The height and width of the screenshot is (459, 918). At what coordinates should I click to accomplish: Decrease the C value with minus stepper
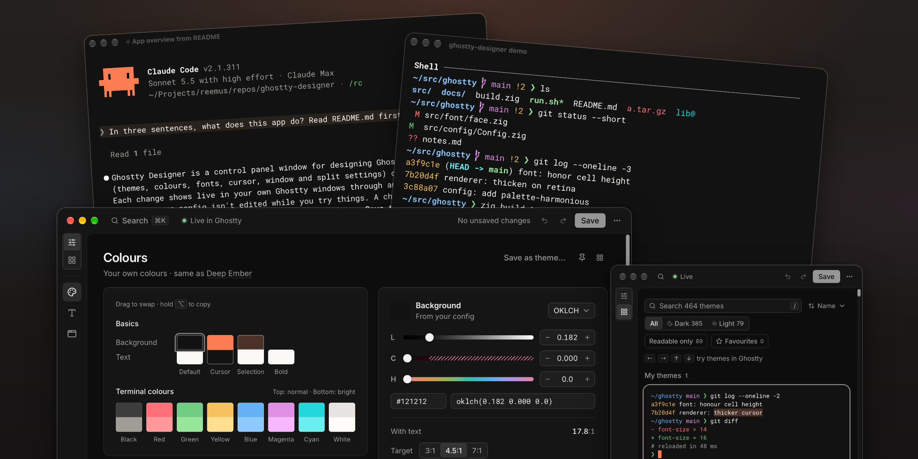click(548, 358)
